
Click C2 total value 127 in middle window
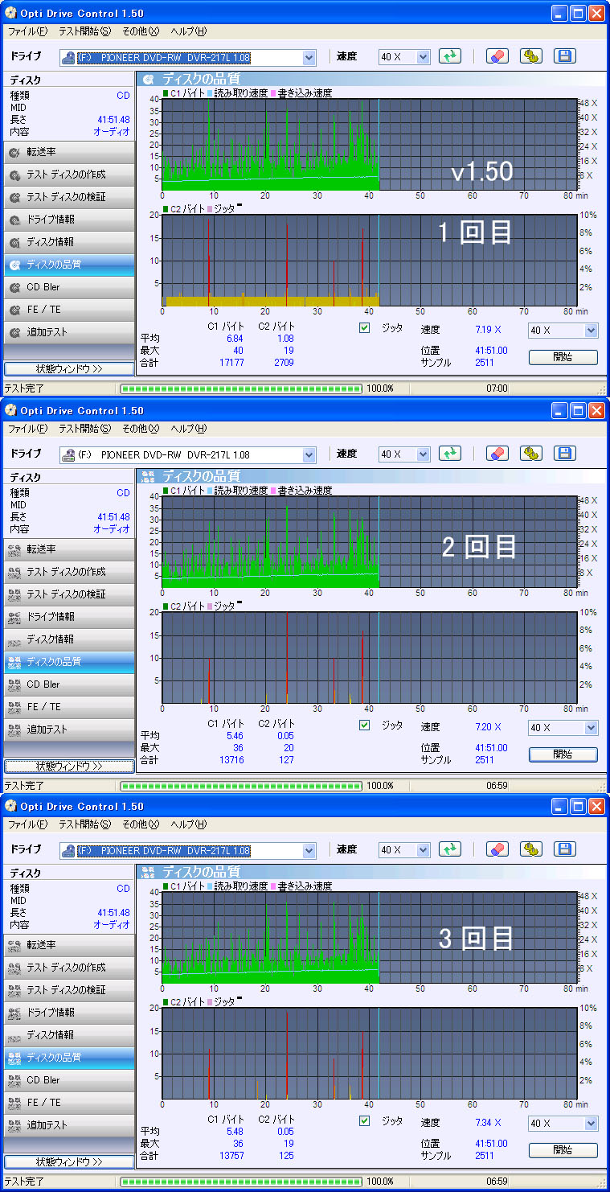tap(285, 760)
